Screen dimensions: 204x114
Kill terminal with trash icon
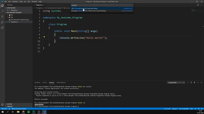tap(194, 82)
